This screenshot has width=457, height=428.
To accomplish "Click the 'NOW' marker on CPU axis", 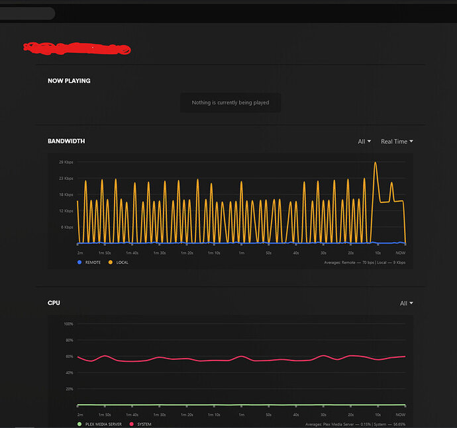I will (400, 415).
